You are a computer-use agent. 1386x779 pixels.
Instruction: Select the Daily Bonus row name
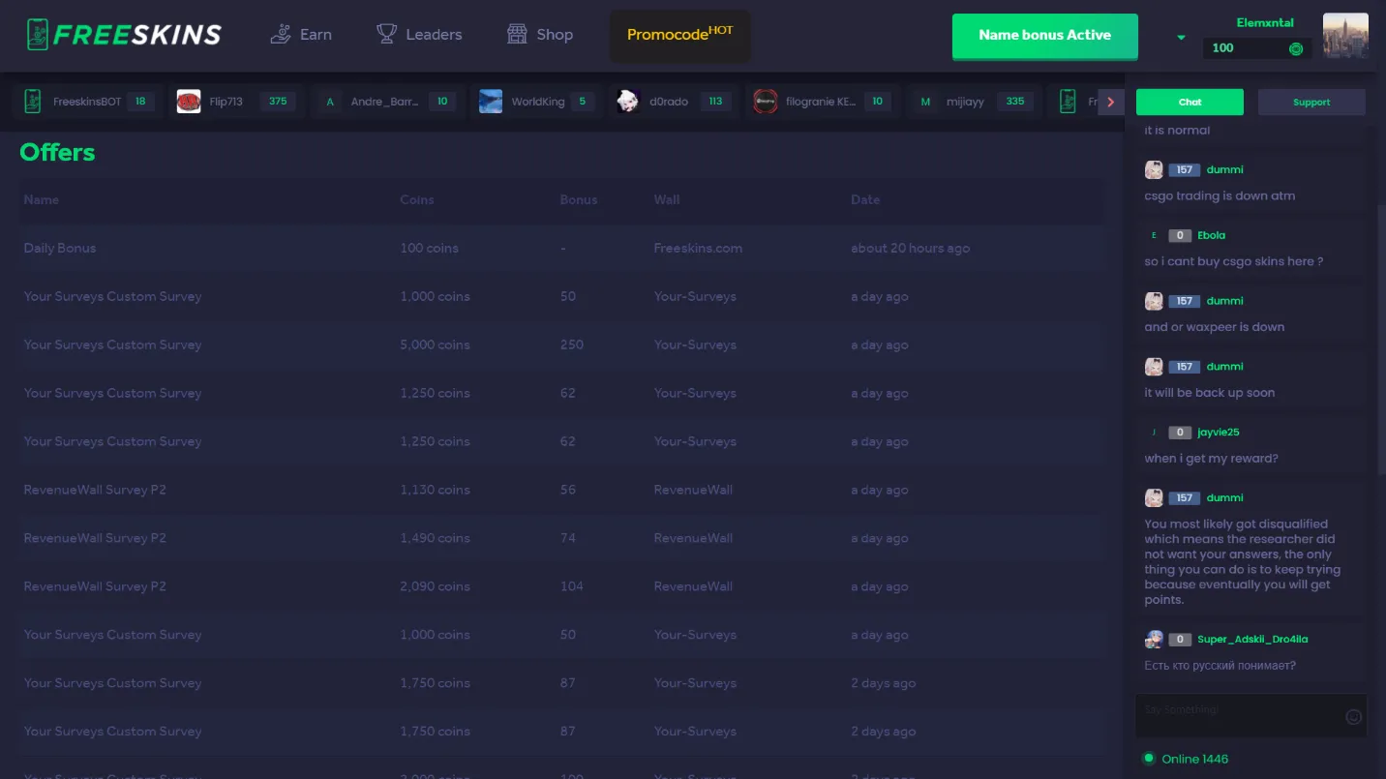coord(60,248)
